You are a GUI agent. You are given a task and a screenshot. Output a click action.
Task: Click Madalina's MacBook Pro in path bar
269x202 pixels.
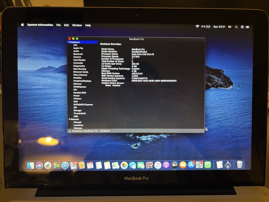[x=85, y=131]
